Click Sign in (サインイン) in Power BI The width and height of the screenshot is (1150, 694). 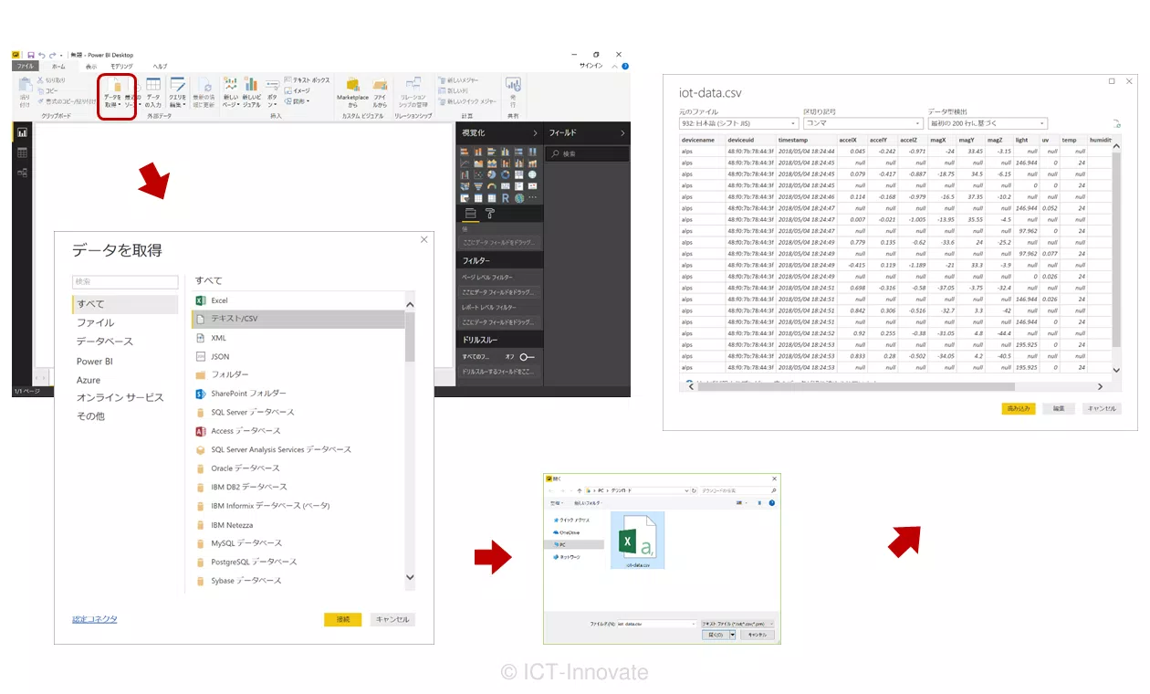[x=591, y=66]
